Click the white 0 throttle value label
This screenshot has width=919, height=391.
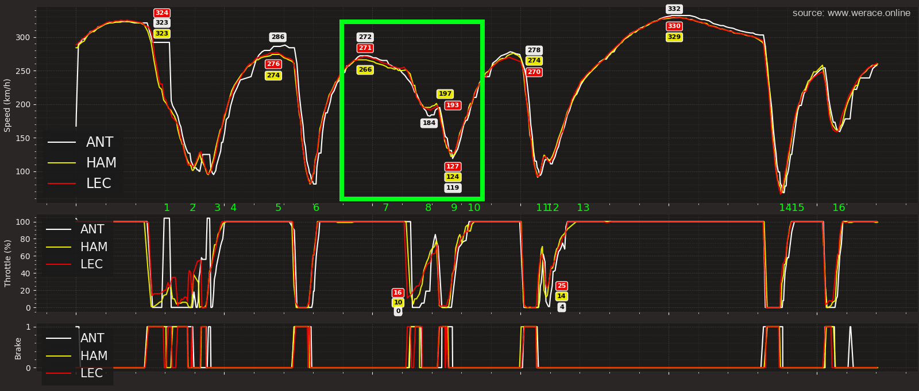point(398,311)
